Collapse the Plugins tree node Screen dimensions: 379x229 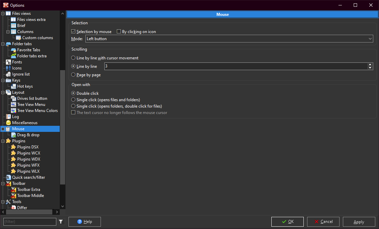[x=3, y=141]
